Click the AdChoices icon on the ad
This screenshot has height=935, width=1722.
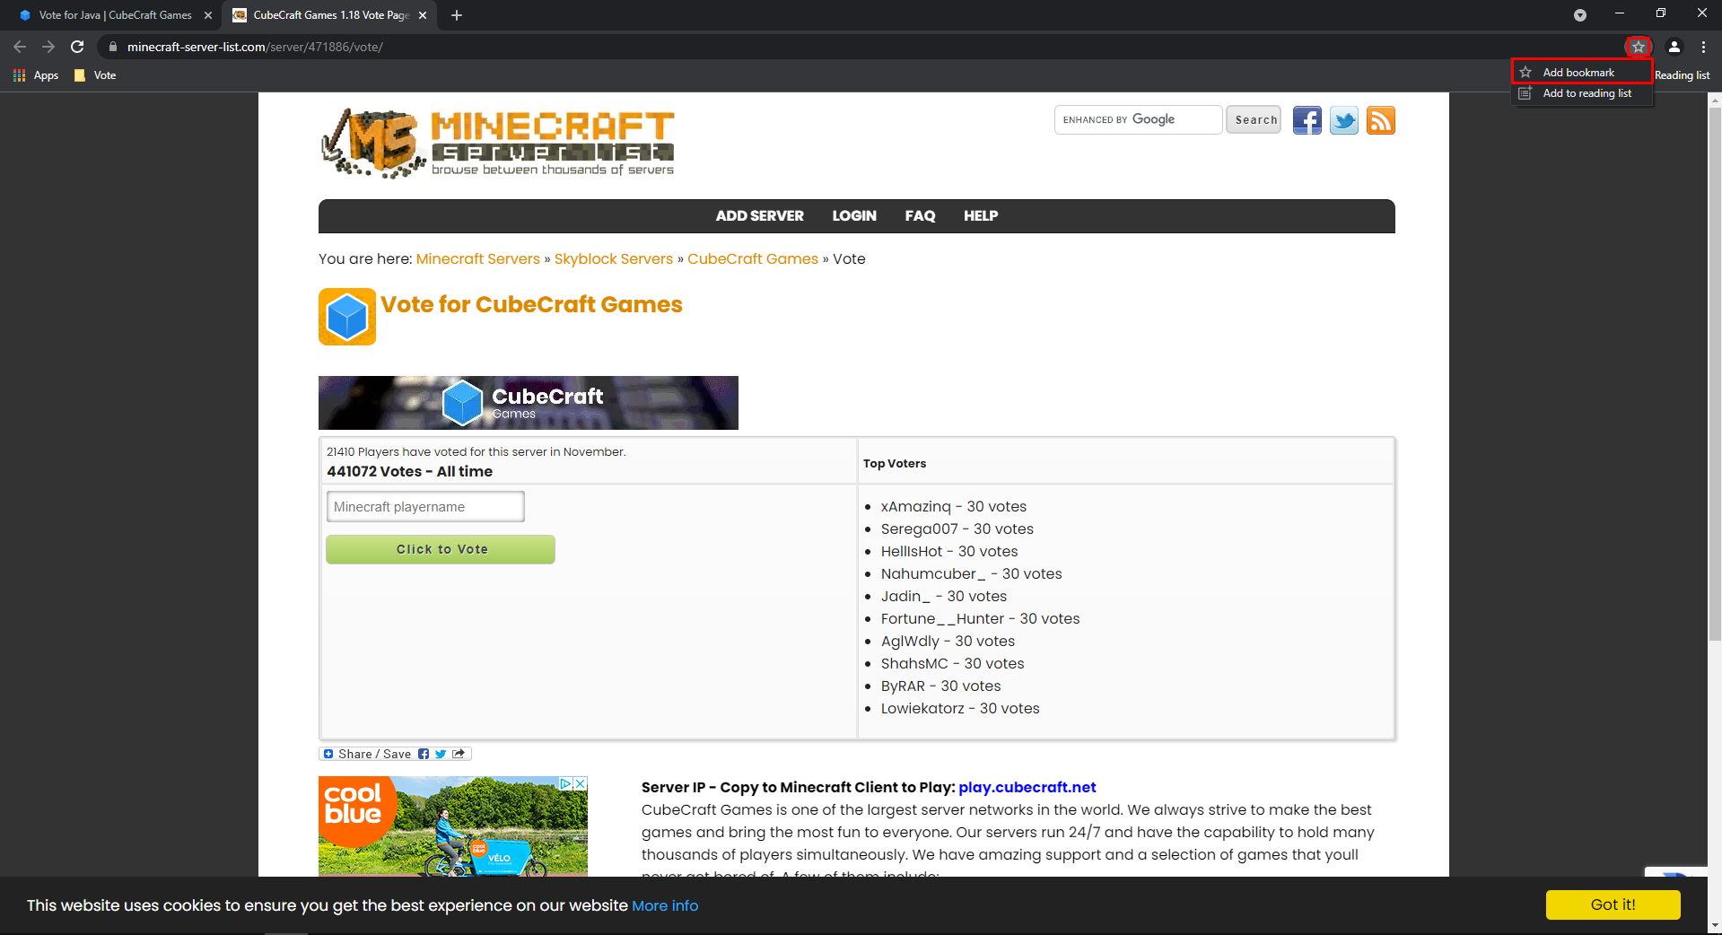(566, 783)
